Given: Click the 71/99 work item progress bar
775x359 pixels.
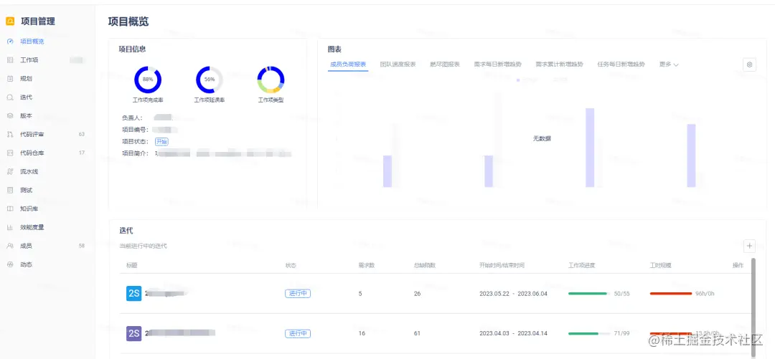Looking at the screenshot, I should pos(590,333).
